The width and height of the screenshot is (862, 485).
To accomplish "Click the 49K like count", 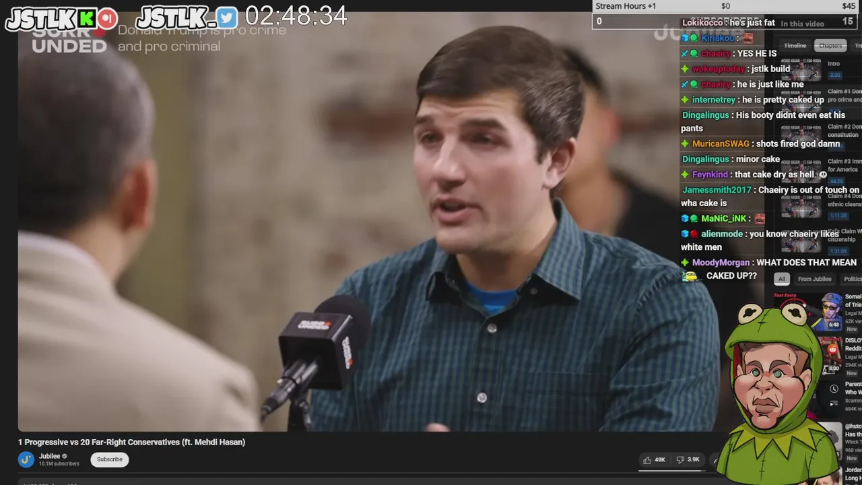I will pos(660,460).
